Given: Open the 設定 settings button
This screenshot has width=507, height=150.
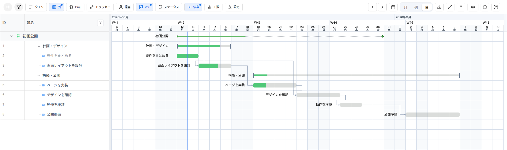Looking at the screenshot, I should click(234, 7).
